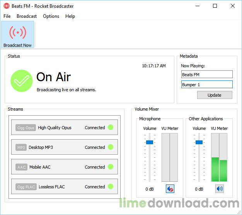Unmute the Microphone with the muted speaker icon
This screenshot has height=215, width=242.
tap(170, 189)
